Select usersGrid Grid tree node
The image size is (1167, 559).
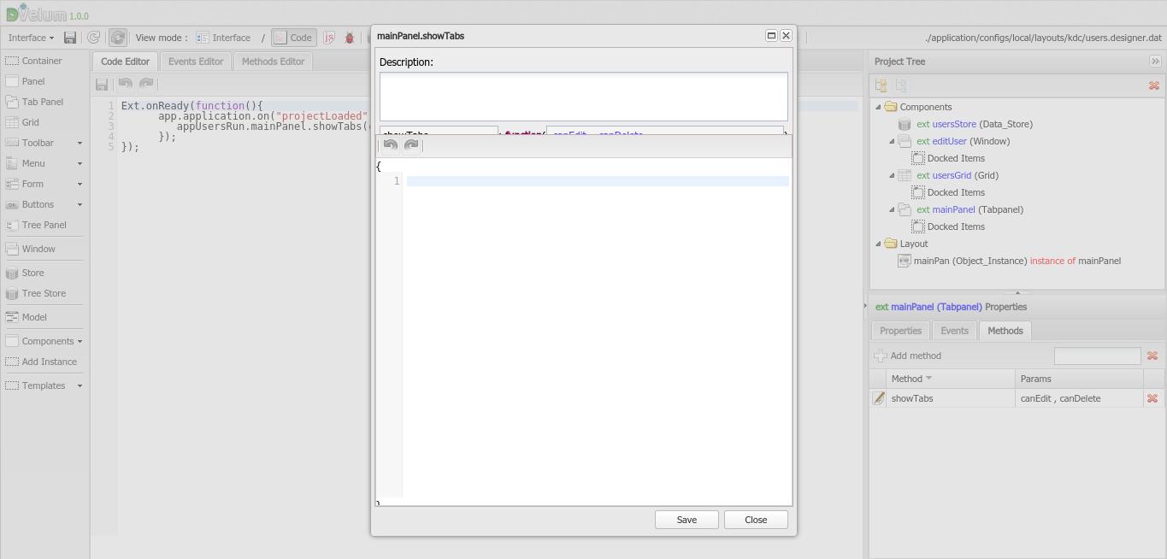coord(958,175)
